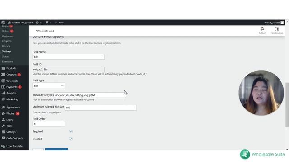Click the Kristel's Playground site name
This screenshot has width=289, height=162.
click(x=22, y=22)
